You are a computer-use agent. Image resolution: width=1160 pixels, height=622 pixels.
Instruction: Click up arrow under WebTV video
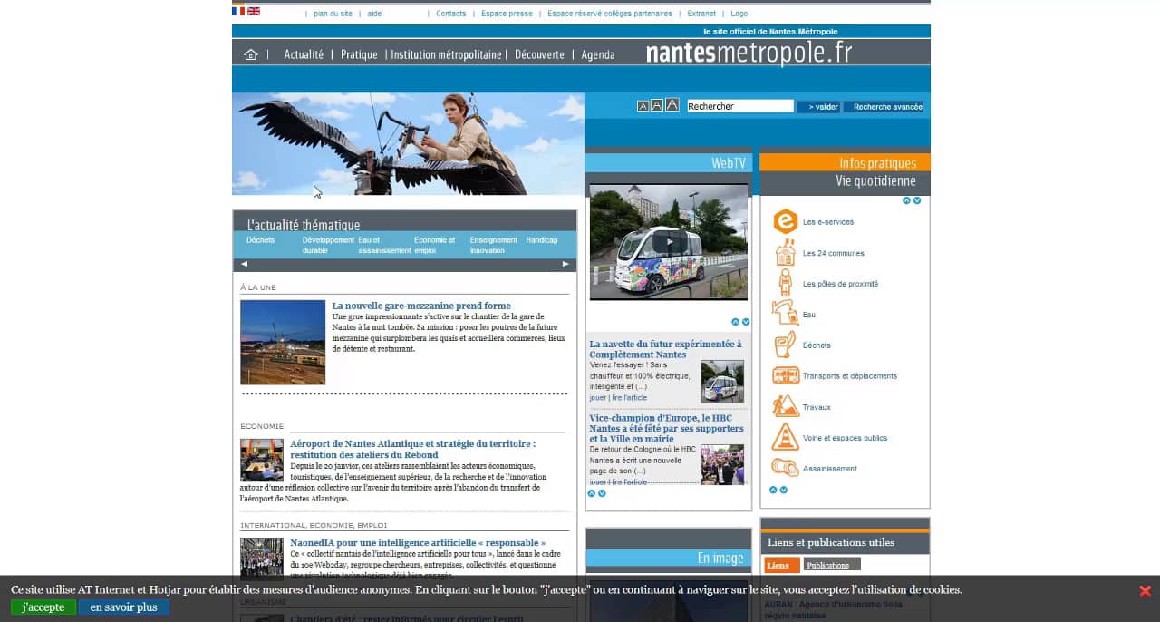click(736, 322)
